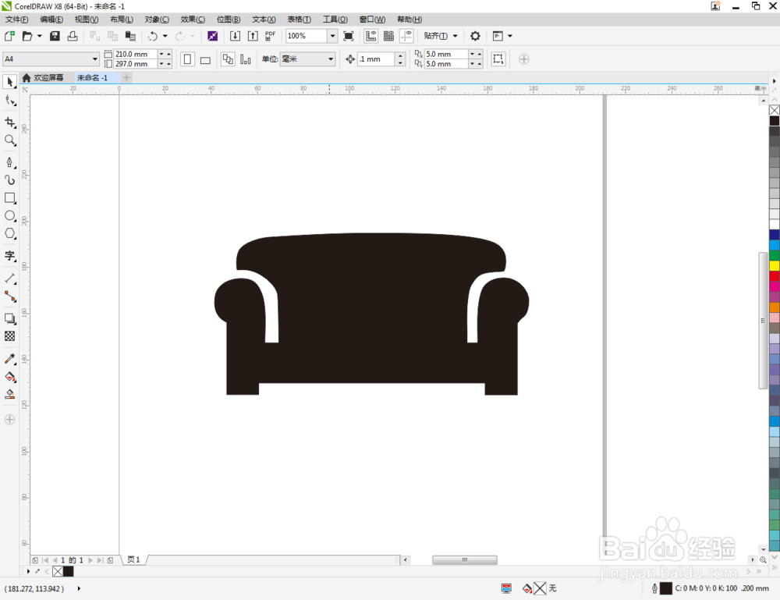Add page button left of page navigator

35,560
